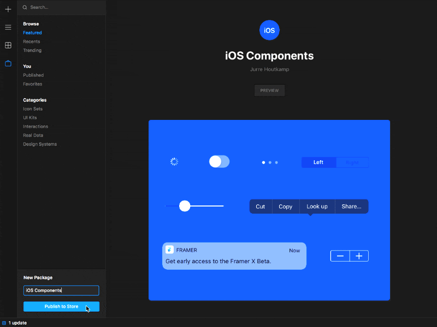Select the Store bag icon
This screenshot has height=327, width=437.
8,63
